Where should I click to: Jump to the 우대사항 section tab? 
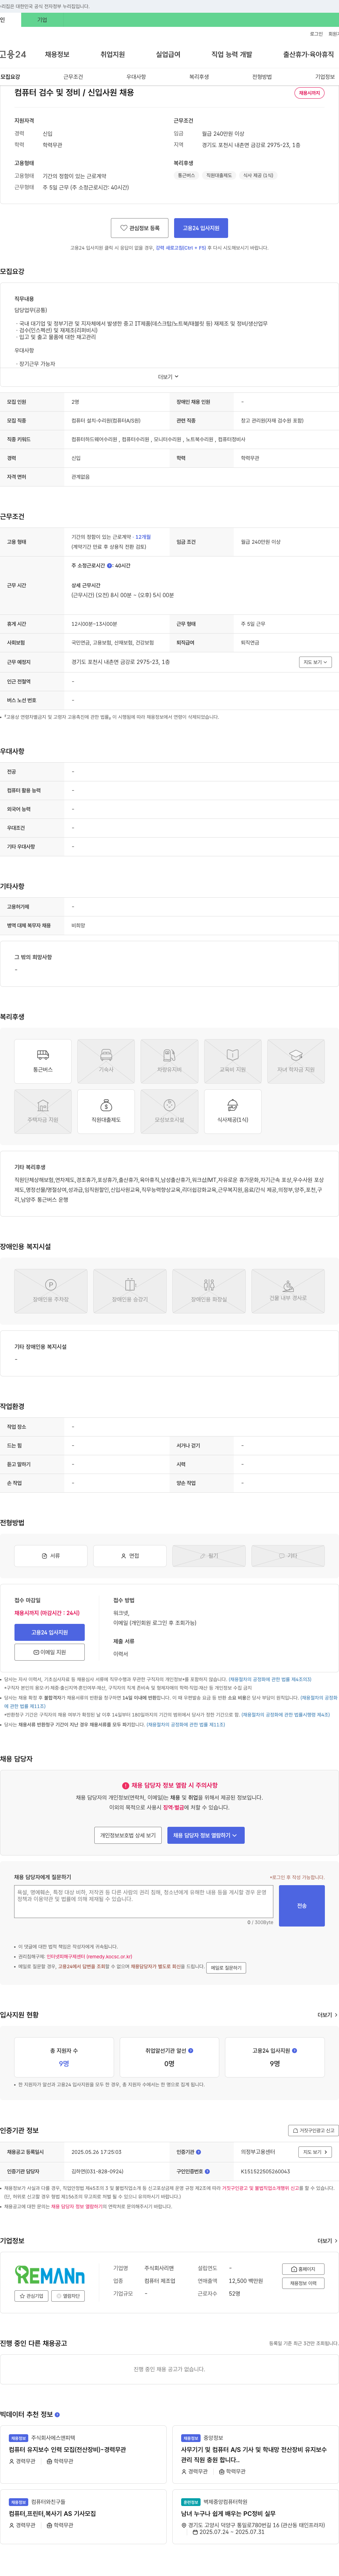pyautogui.click(x=136, y=77)
